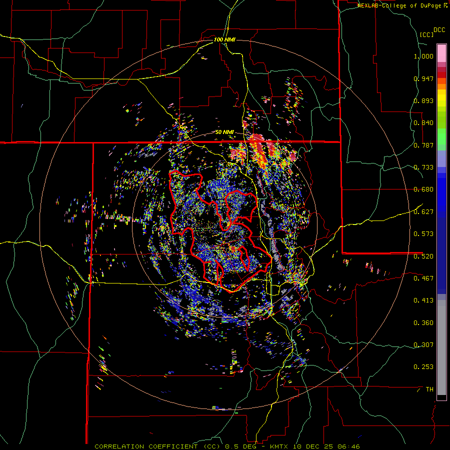Pick the yellow color bar segment near 0.893
Screen dimensions: 450x450
coord(441,100)
